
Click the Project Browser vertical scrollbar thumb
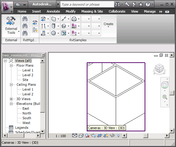[43, 88]
